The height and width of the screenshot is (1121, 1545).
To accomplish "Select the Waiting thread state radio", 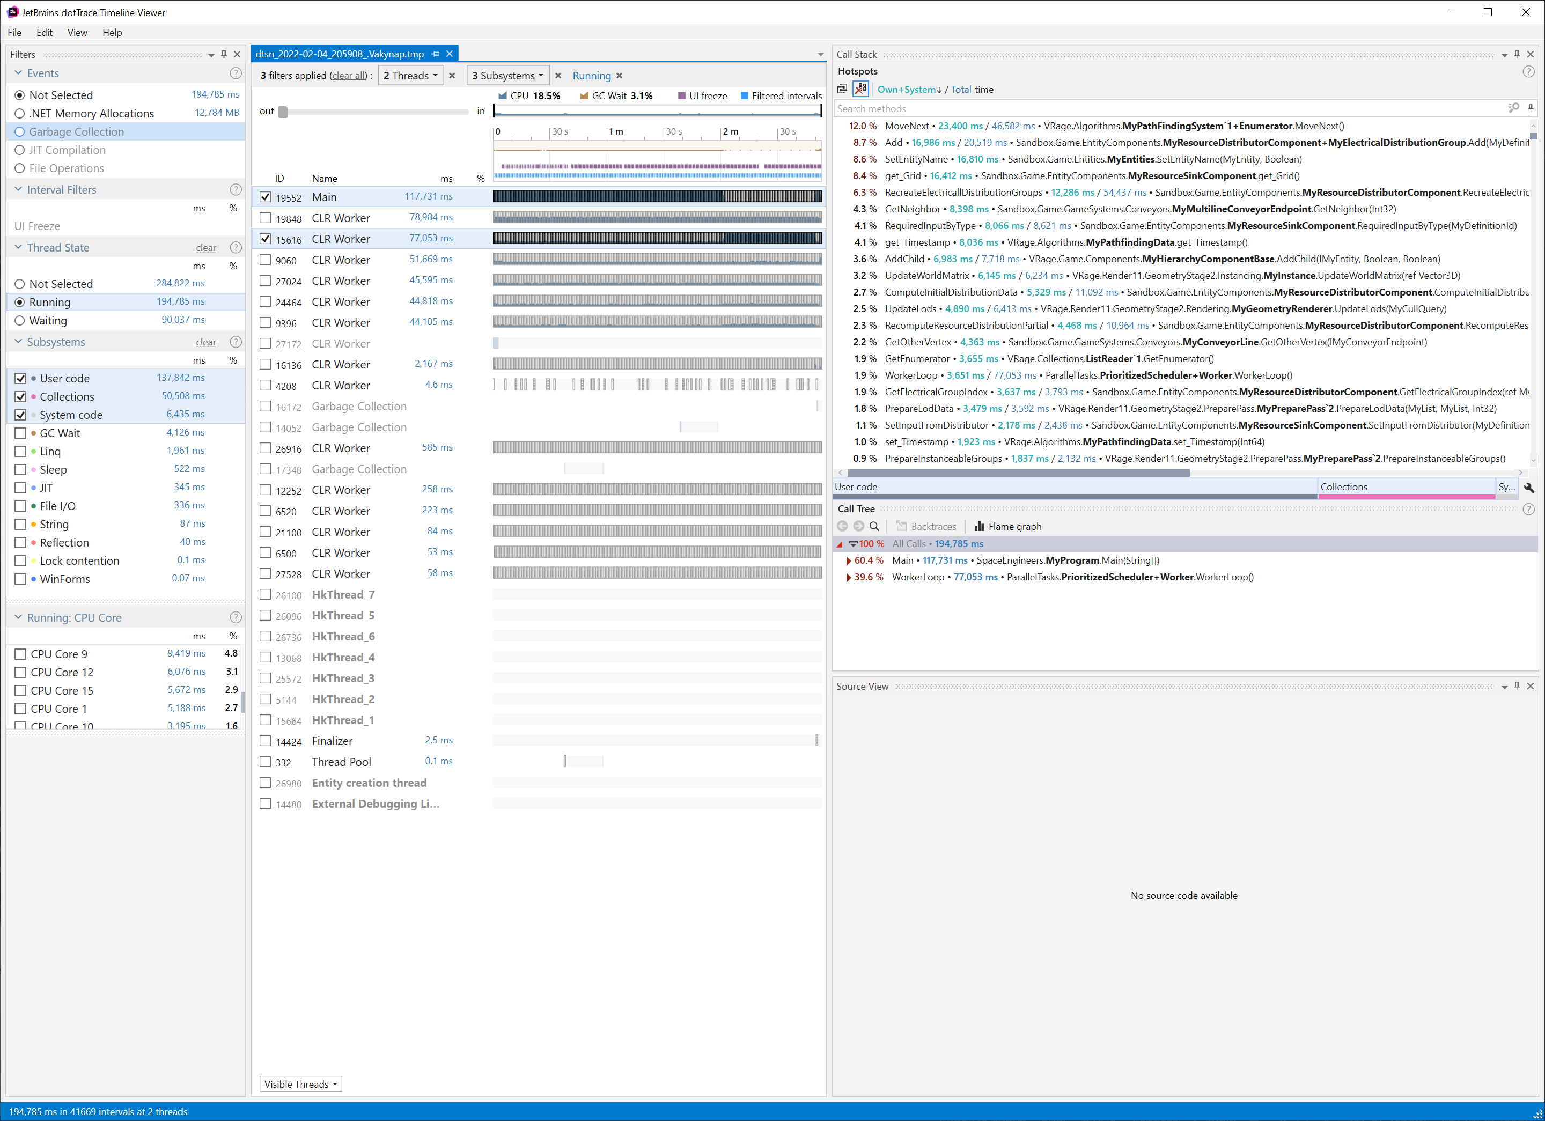I will tap(20, 321).
